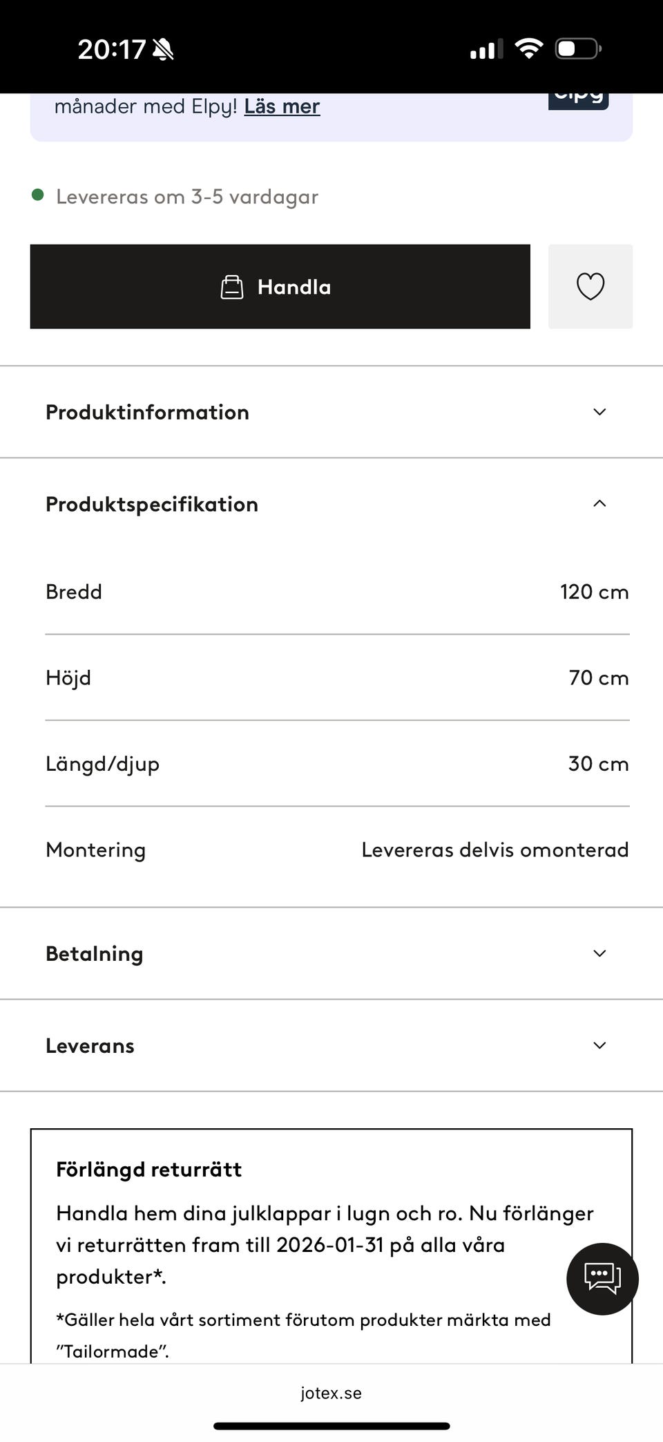
Task: Tap the battery indicator icon
Action: point(577,48)
